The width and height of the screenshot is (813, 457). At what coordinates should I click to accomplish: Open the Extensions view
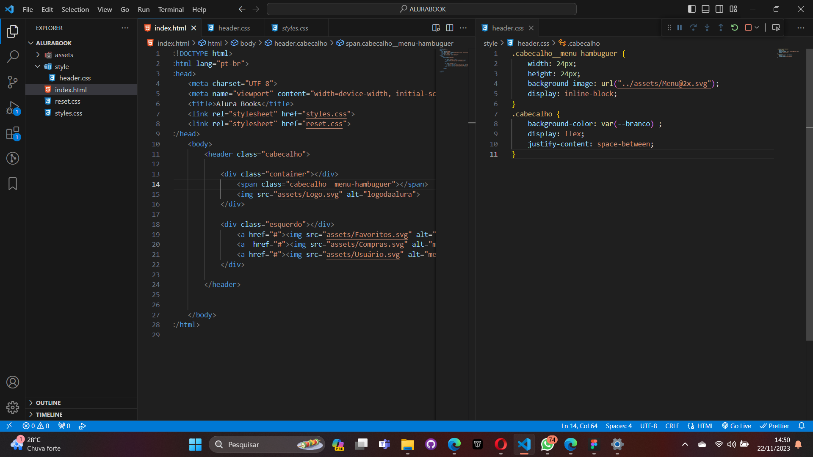click(x=13, y=133)
